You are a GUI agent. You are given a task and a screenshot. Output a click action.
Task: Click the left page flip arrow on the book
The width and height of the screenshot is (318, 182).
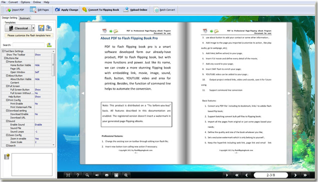[x=83, y=93]
